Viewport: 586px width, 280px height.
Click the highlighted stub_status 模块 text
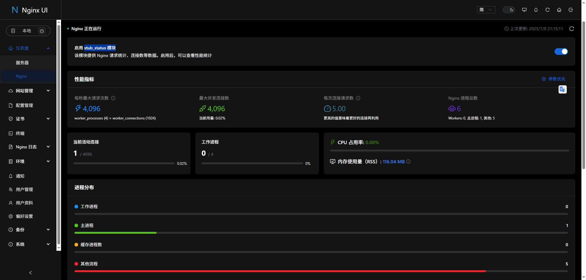[100, 48]
